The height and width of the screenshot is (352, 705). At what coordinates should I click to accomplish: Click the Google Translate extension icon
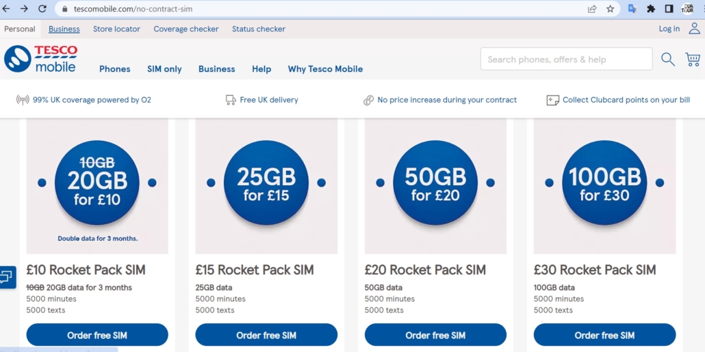pos(632,9)
